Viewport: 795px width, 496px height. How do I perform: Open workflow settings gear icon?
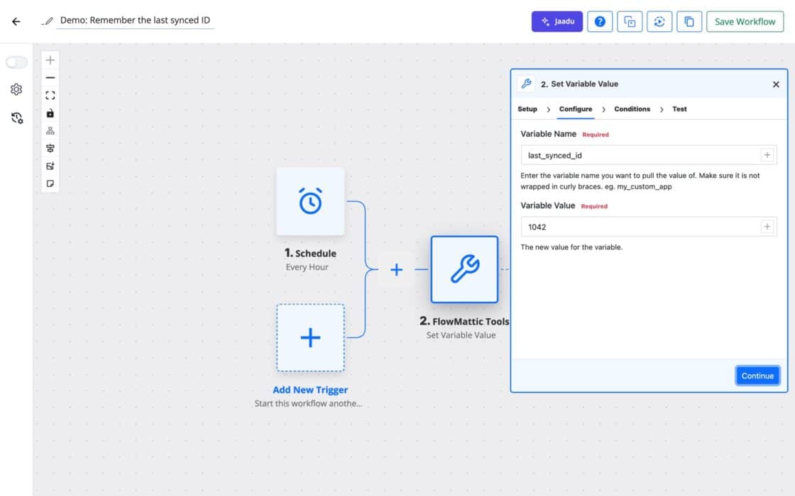tap(16, 89)
